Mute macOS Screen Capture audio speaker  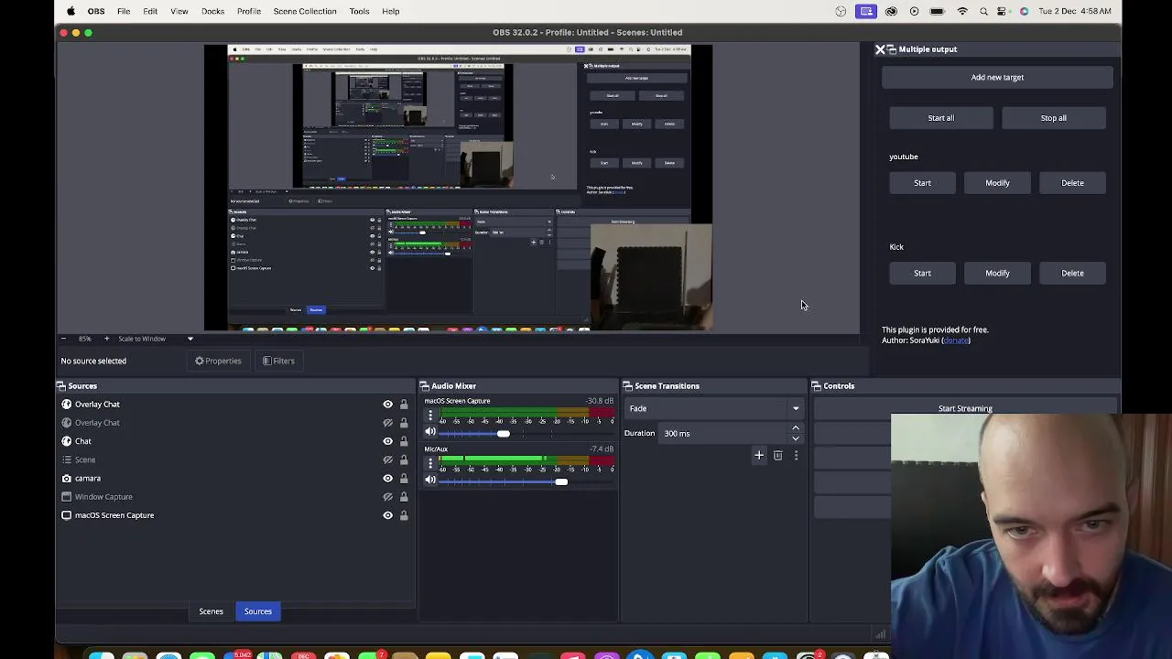pyautogui.click(x=430, y=432)
